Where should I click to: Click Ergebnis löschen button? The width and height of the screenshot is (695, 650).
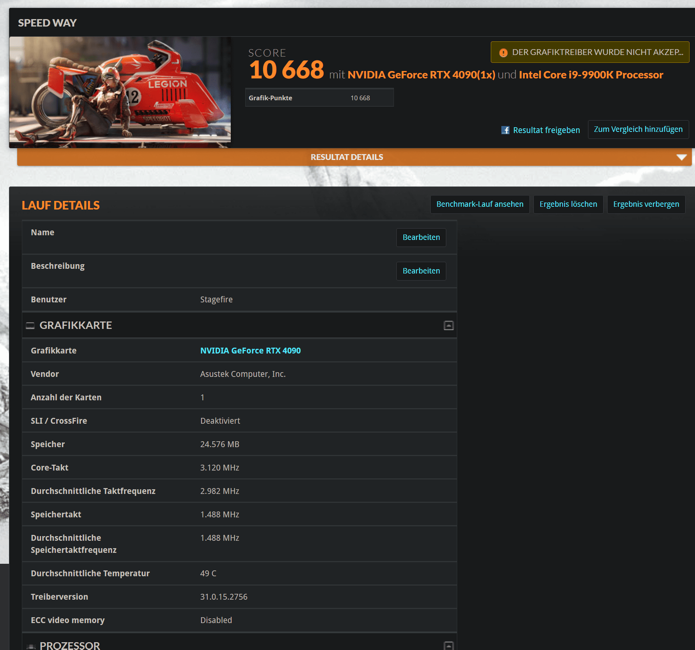click(x=568, y=204)
